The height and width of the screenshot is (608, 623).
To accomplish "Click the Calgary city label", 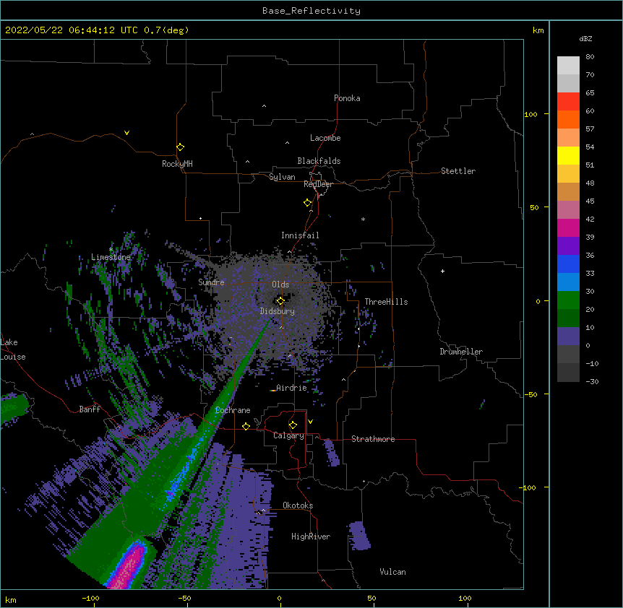I will coord(288,435).
